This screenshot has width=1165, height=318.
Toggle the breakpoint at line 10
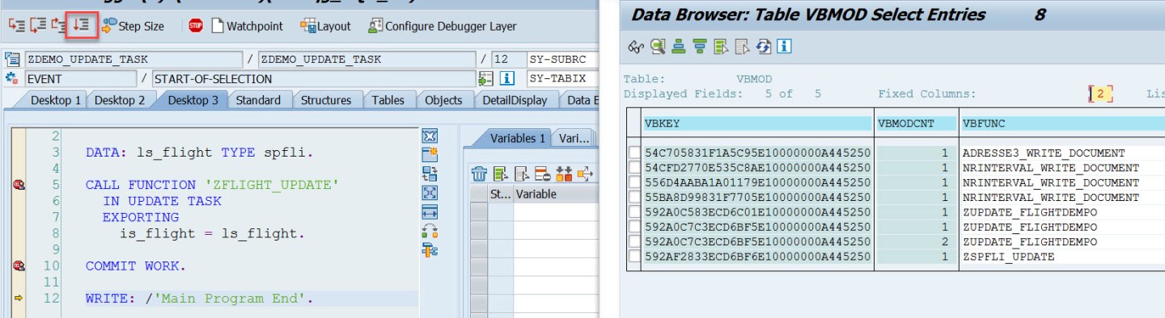19,266
